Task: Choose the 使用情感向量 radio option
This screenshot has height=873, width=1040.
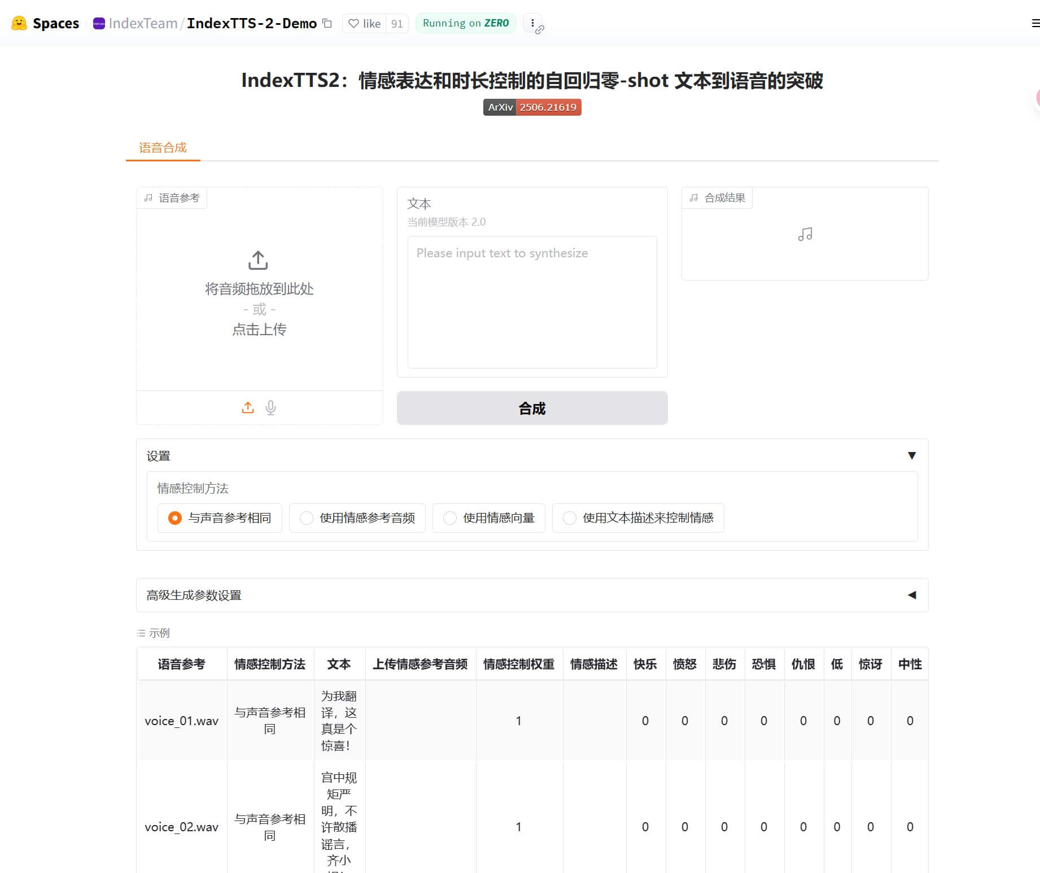Action: click(450, 518)
